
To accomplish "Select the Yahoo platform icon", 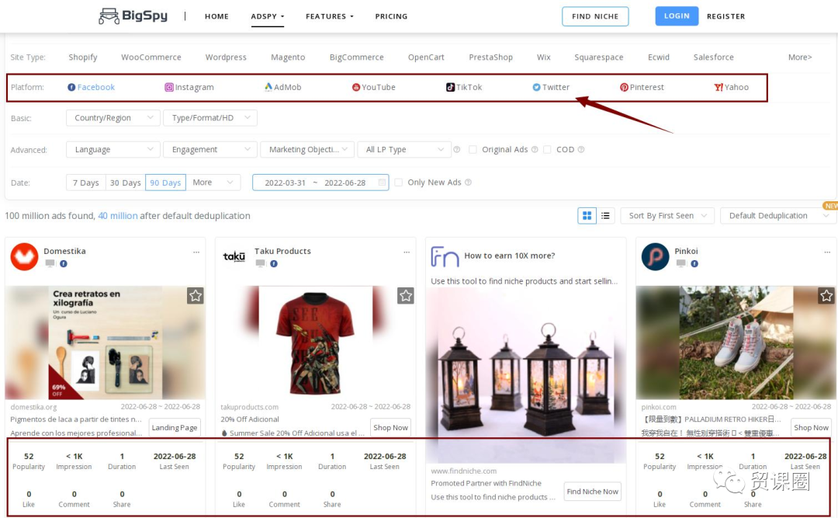I will point(719,87).
